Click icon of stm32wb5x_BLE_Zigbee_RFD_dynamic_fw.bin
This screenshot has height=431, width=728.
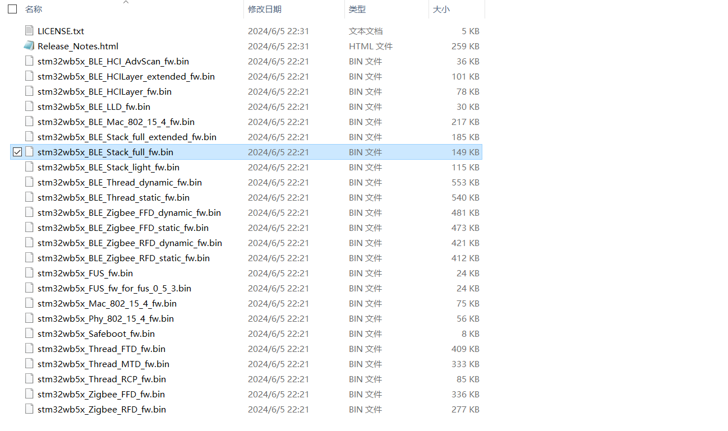tap(29, 243)
